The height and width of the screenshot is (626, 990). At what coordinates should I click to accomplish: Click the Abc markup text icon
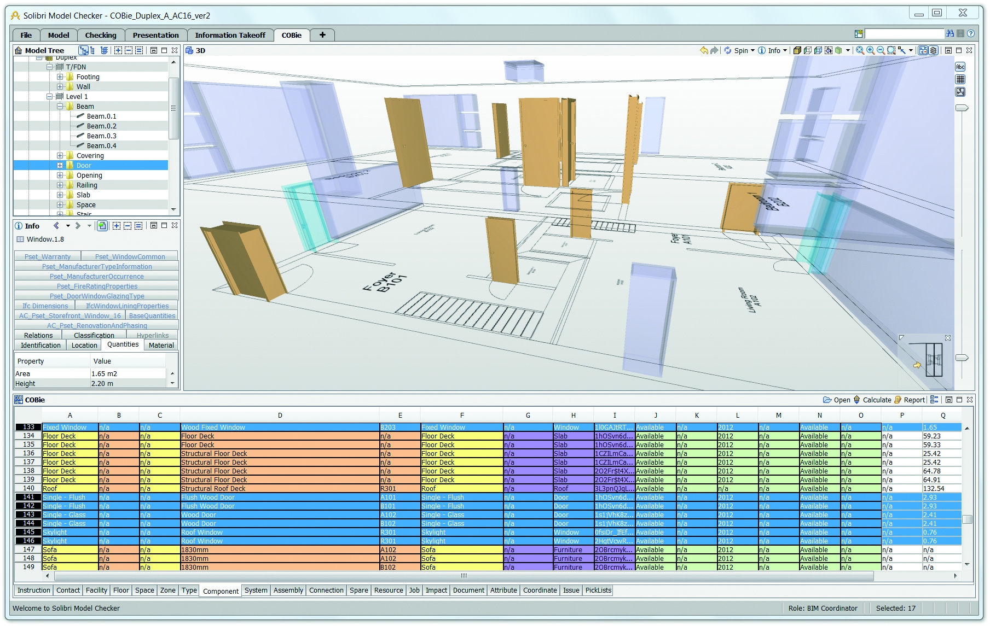(x=960, y=67)
